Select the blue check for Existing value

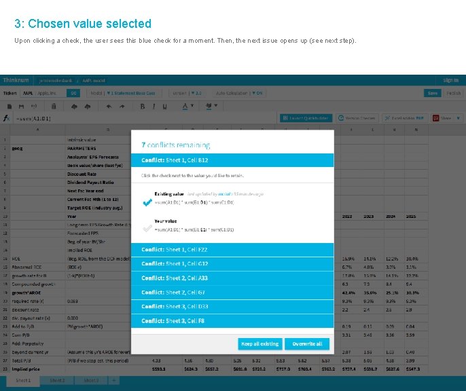click(x=147, y=202)
